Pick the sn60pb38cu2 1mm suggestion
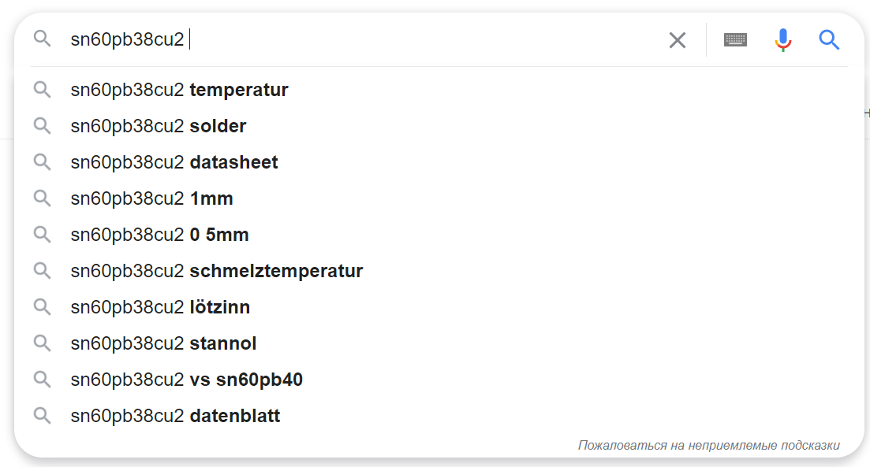This screenshot has width=870, height=467. point(439,198)
